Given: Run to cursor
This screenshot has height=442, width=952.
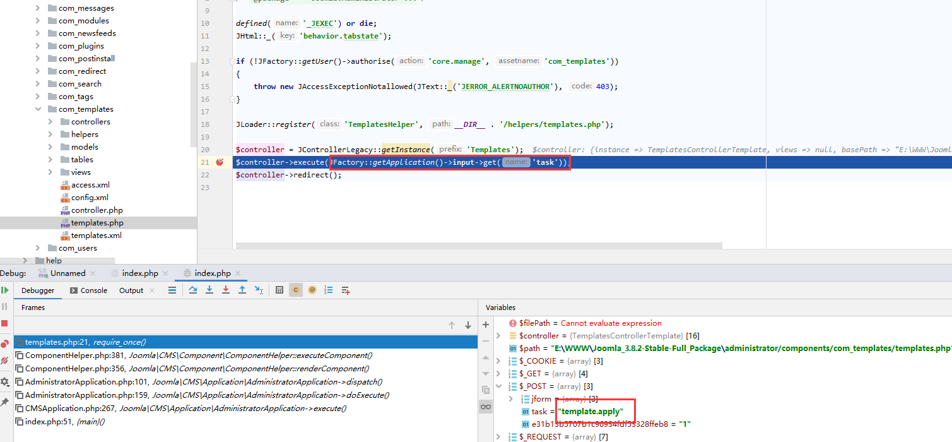Looking at the screenshot, I should 259,290.
